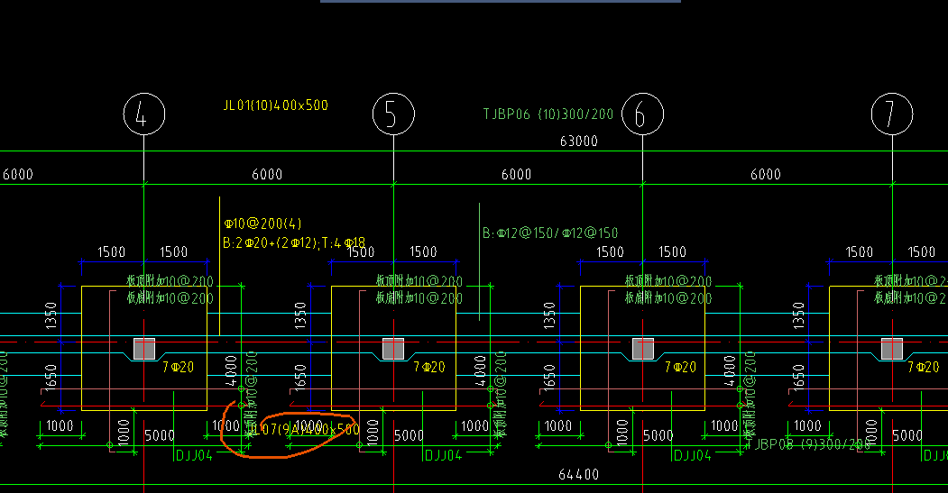Click the orange-circled JL07(9A)400x500 label
This screenshot has width=948, height=493.
click(x=304, y=429)
